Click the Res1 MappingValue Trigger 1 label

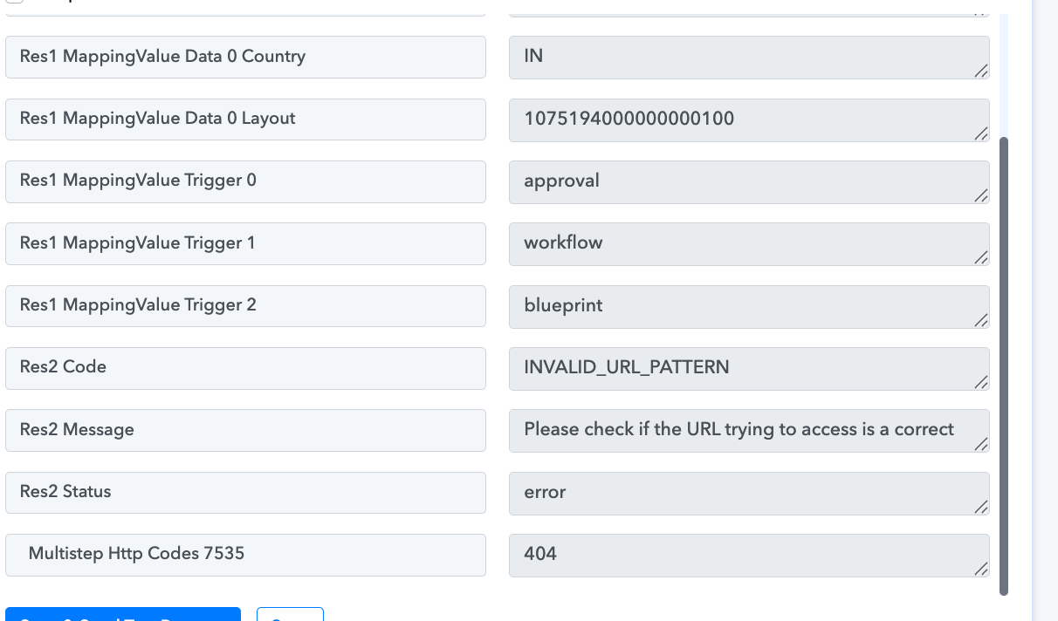click(x=245, y=243)
